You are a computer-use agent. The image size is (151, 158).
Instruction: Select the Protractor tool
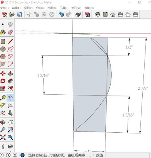point(3,105)
